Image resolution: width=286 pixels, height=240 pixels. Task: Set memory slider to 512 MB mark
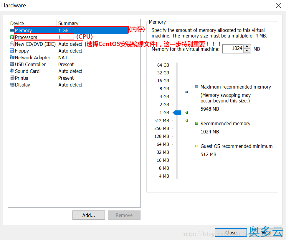[177, 121]
